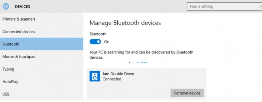The width and height of the screenshot is (262, 102).
Task: Select the Jam Double Down device name
Action: pyautogui.click(x=118, y=74)
